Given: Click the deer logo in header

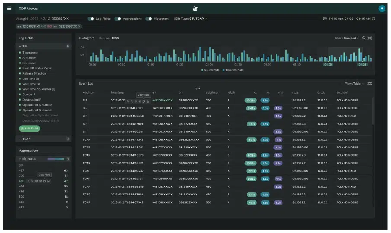Looking at the screenshot, I should 195,9.
